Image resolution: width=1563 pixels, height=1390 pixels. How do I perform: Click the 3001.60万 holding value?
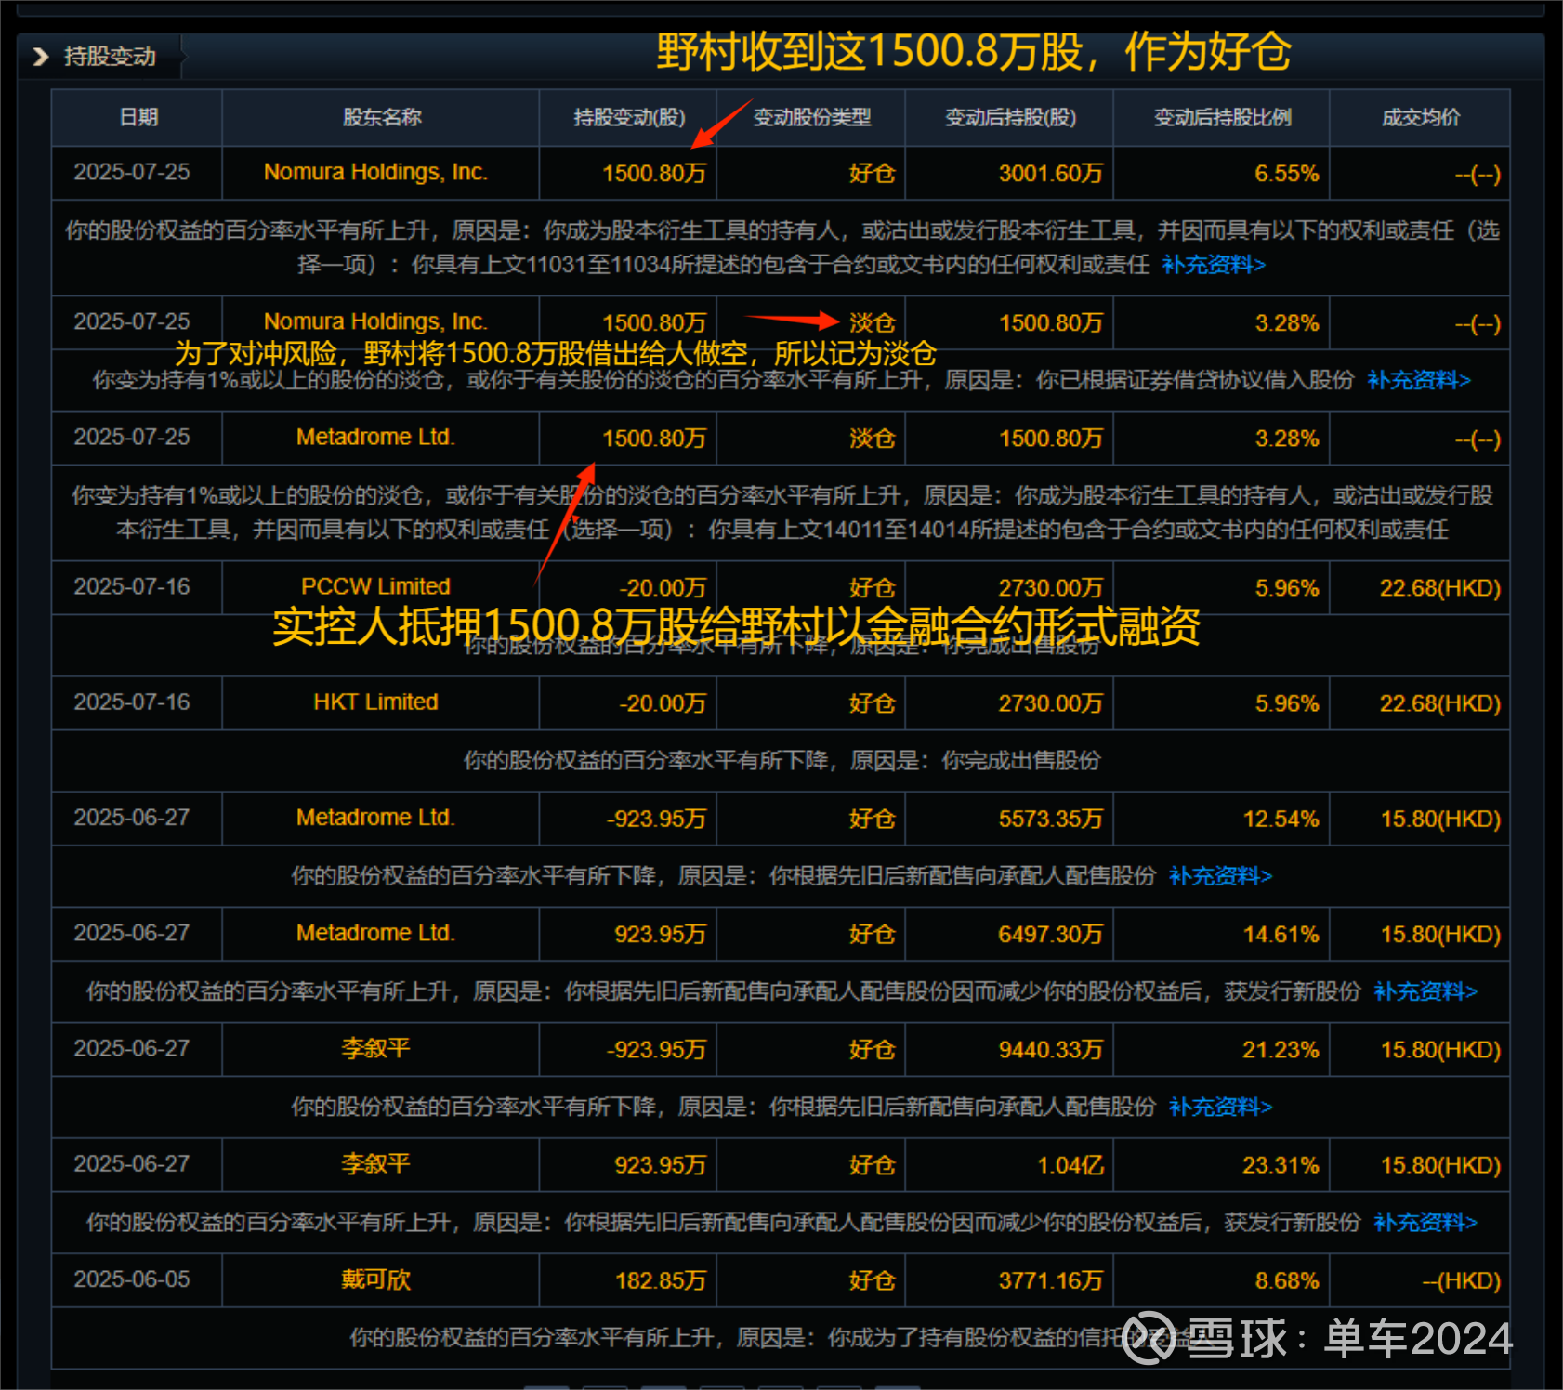[x=1051, y=174]
